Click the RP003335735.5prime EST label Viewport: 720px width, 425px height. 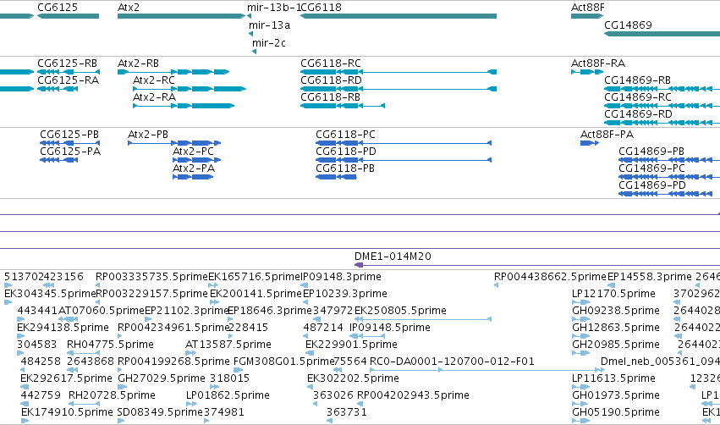pyautogui.click(x=151, y=277)
